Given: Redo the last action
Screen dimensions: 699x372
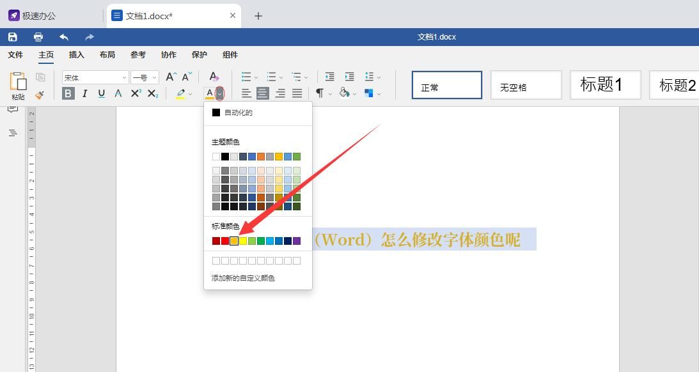Looking at the screenshot, I should point(89,36).
